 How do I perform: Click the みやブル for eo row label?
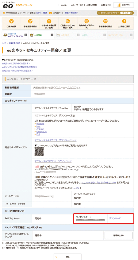tap(13, 218)
